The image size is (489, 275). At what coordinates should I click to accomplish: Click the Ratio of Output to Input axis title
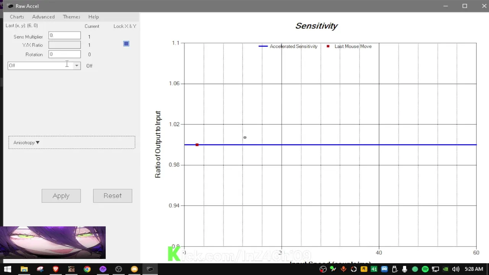[x=158, y=144]
